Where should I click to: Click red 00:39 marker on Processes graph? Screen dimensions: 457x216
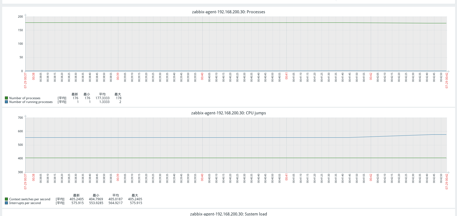[x=118, y=76]
